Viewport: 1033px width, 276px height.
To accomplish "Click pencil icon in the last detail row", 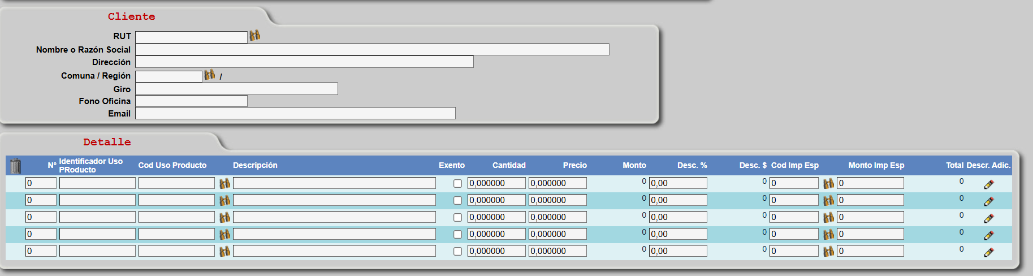I will pos(989,252).
